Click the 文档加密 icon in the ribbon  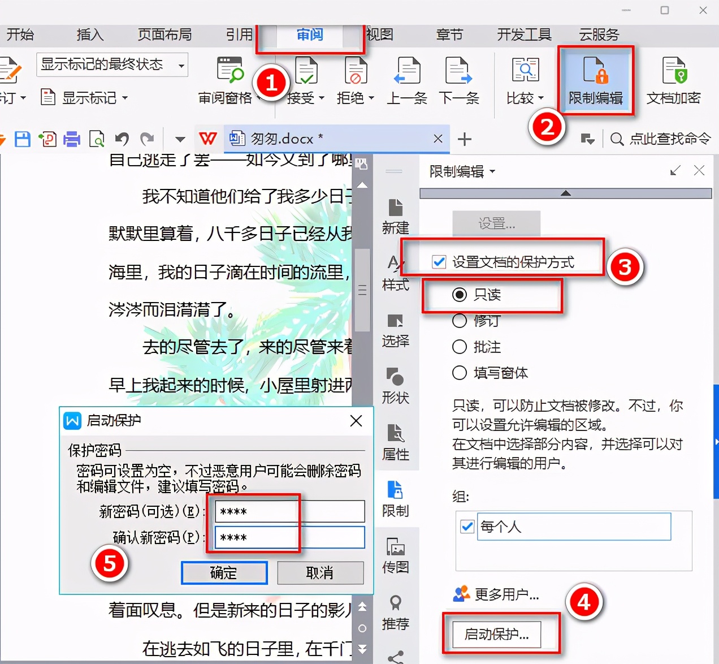click(674, 79)
